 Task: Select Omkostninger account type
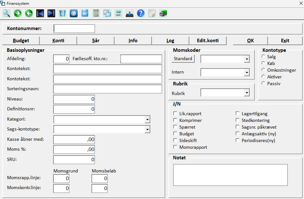point(263,70)
